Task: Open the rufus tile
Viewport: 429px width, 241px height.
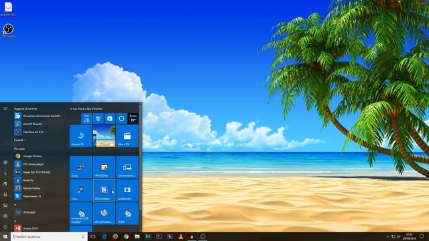Action: (80, 190)
